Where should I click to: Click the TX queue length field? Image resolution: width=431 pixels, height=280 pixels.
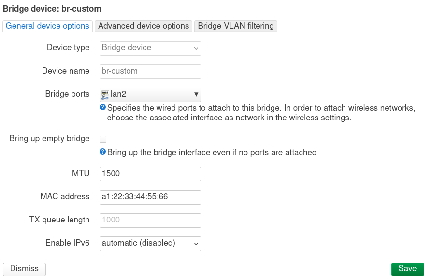pyautogui.click(x=150, y=221)
